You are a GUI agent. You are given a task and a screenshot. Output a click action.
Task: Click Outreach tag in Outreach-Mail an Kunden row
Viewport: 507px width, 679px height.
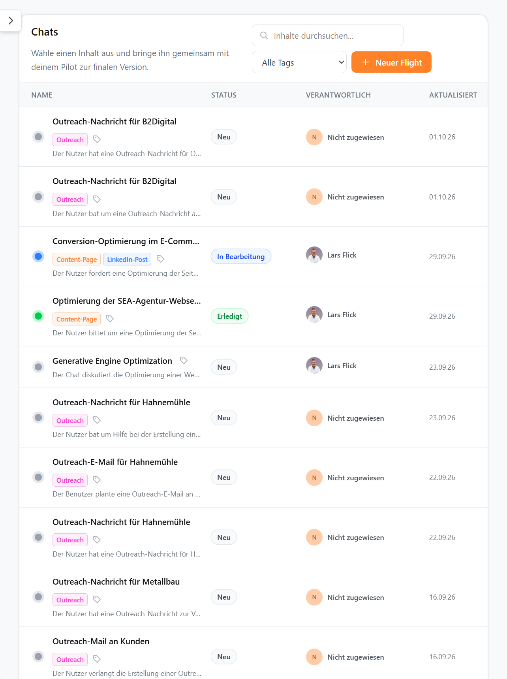click(x=70, y=660)
